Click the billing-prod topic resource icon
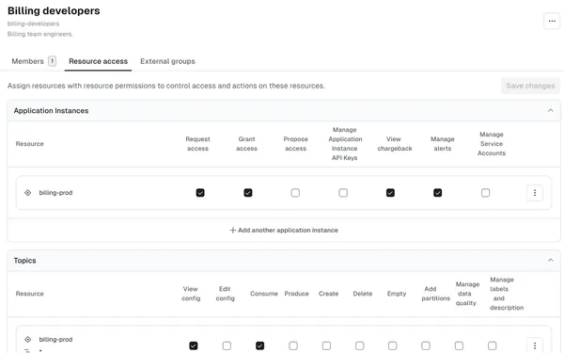The image size is (564, 353). point(27,339)
